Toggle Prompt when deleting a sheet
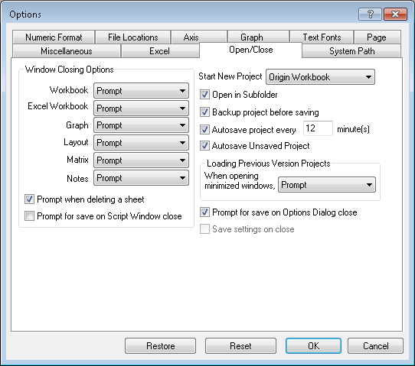Screen dimensions: 415x366 pyautogui.click(x=29, y=199)
